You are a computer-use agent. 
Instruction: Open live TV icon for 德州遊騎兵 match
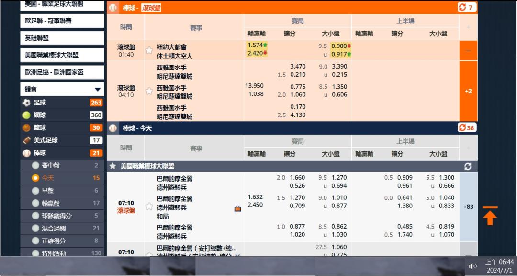237,208
